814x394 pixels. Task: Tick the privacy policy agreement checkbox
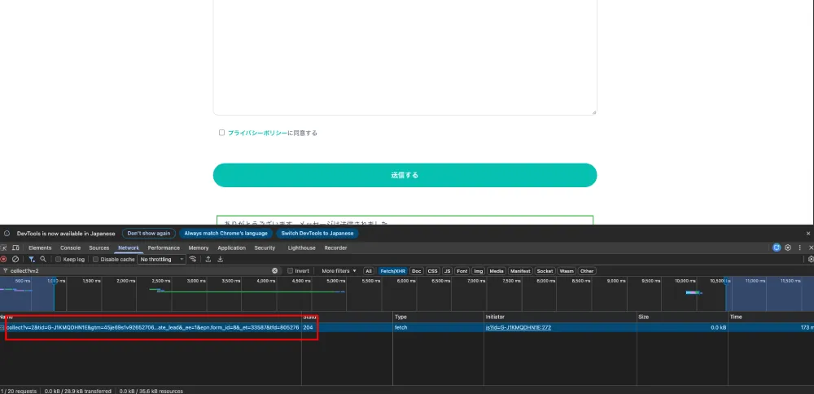click(221, 133)
